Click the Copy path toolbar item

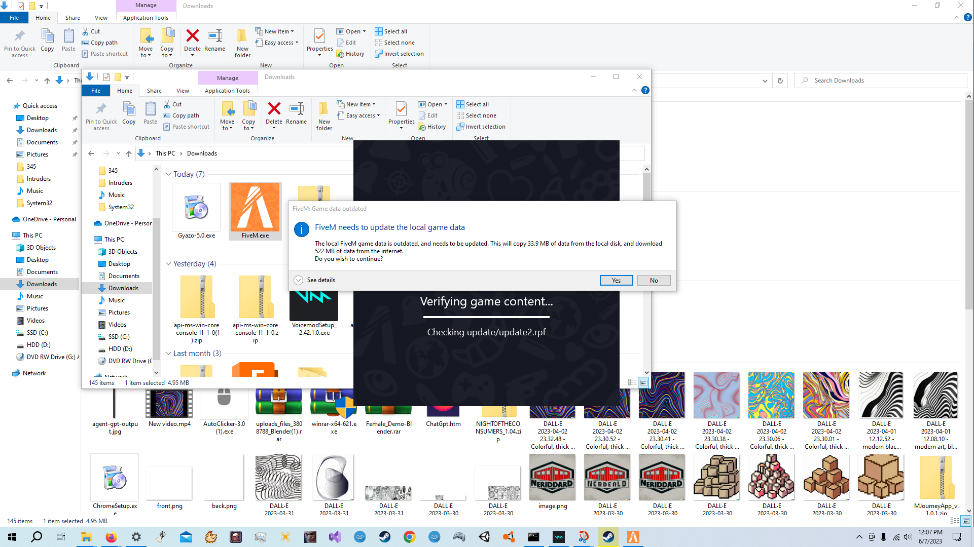[185, 115]
